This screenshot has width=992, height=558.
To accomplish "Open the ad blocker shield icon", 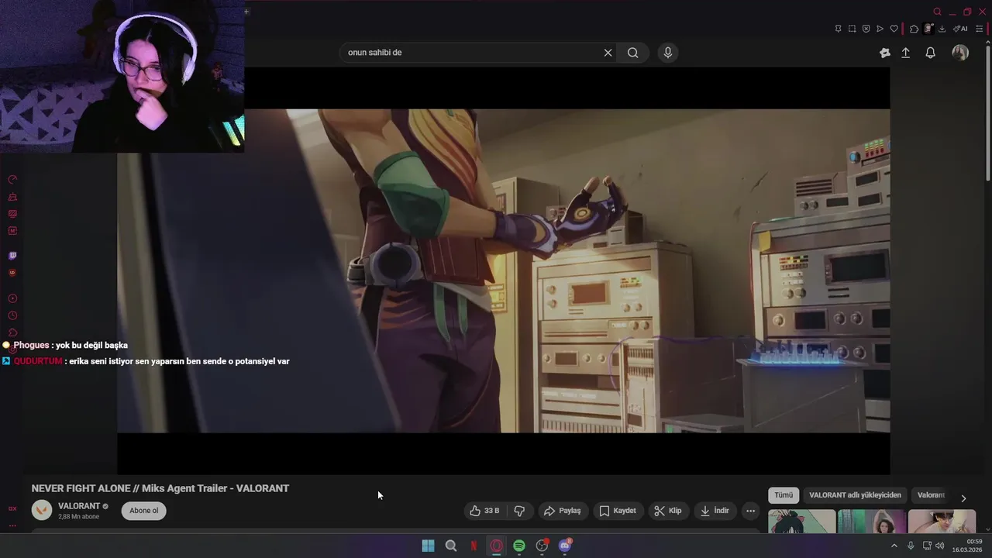I will tap(866, 29).
